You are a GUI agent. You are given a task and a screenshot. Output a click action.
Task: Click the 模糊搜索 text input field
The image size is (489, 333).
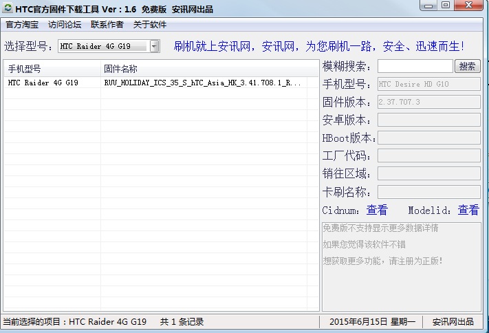click(415, 66)
